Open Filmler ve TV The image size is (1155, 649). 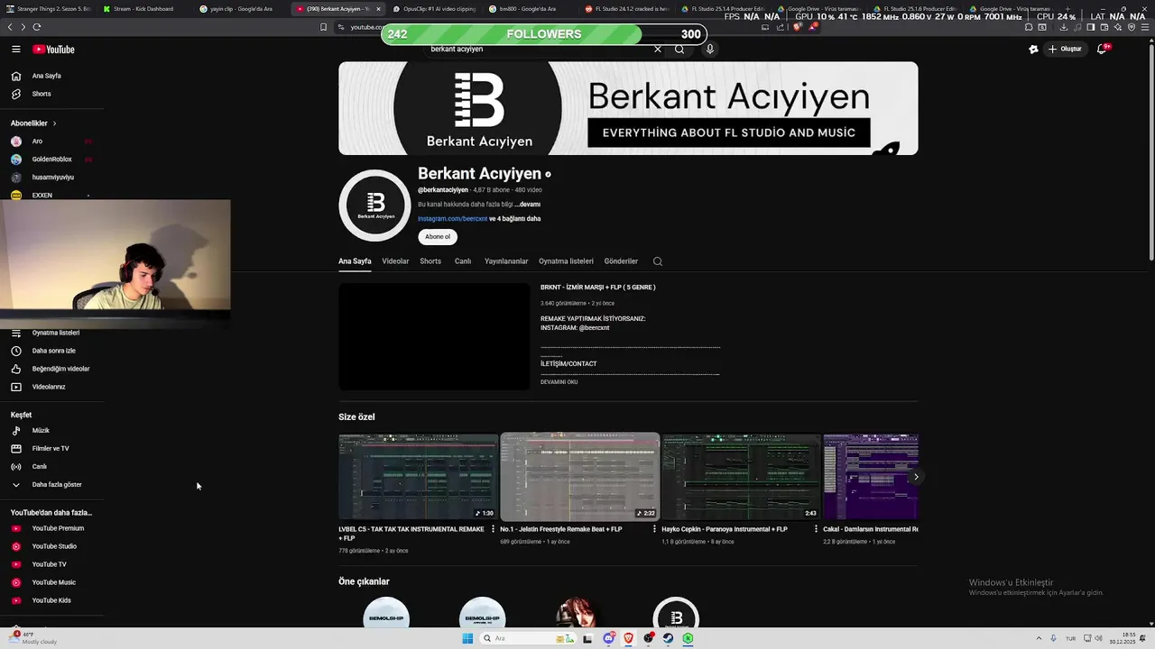(x=51, y=449)
